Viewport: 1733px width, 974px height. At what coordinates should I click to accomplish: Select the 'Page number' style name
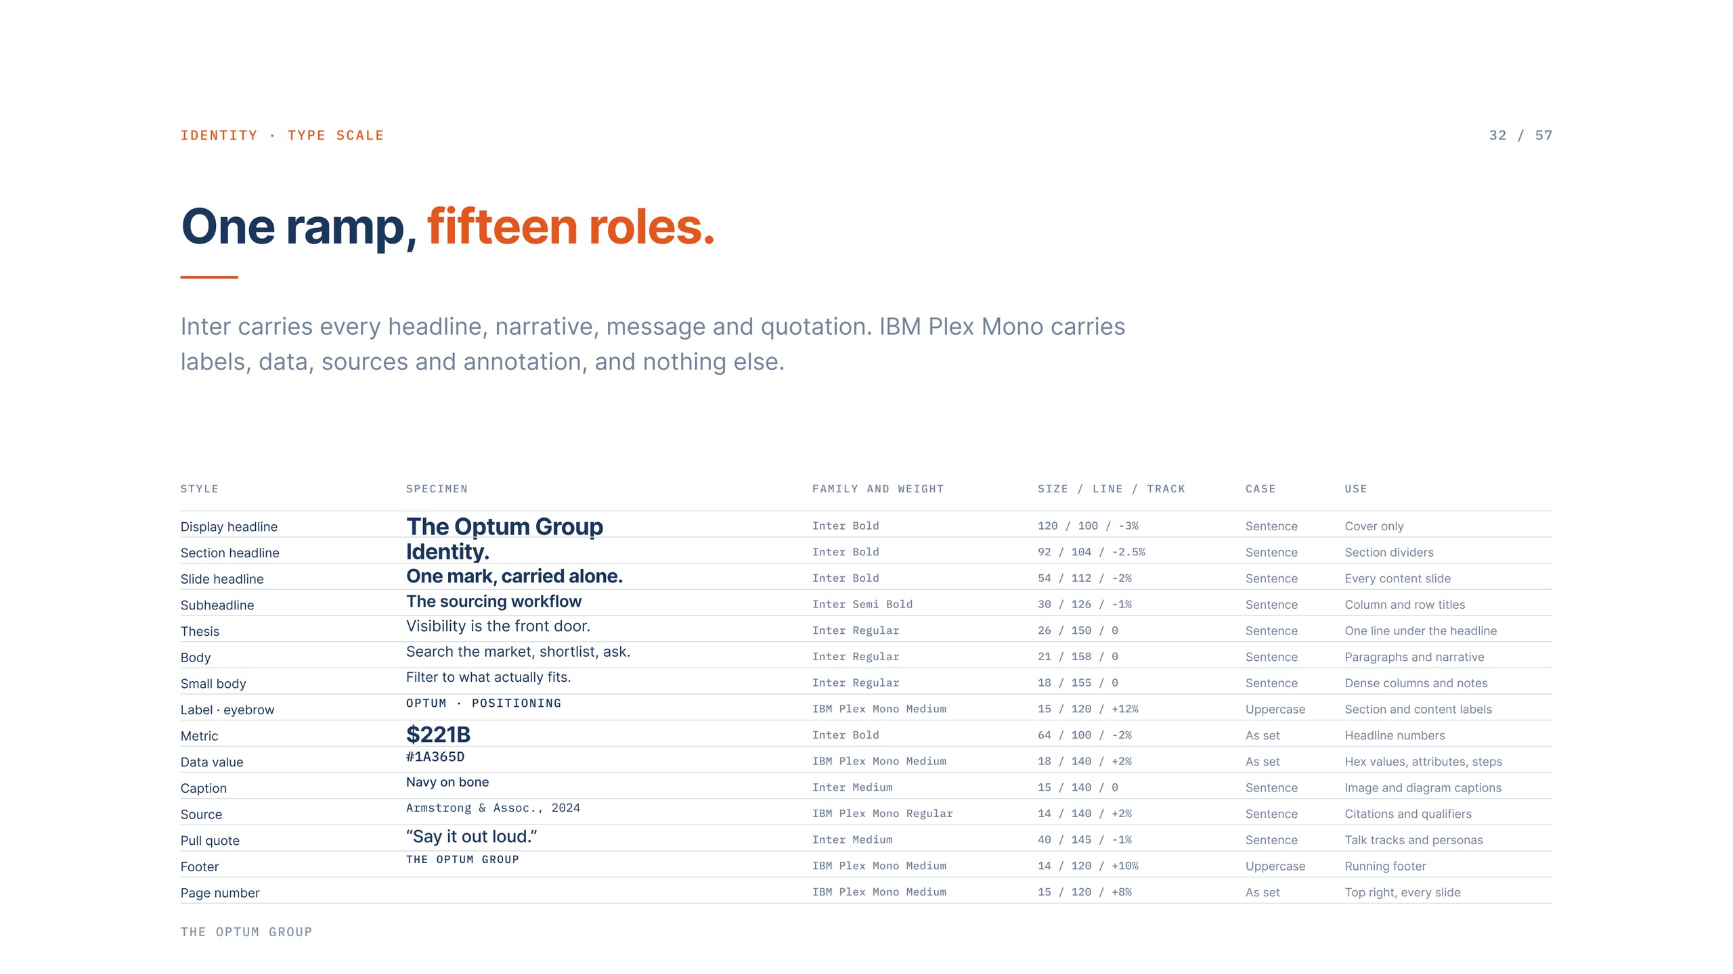point(220,894)
